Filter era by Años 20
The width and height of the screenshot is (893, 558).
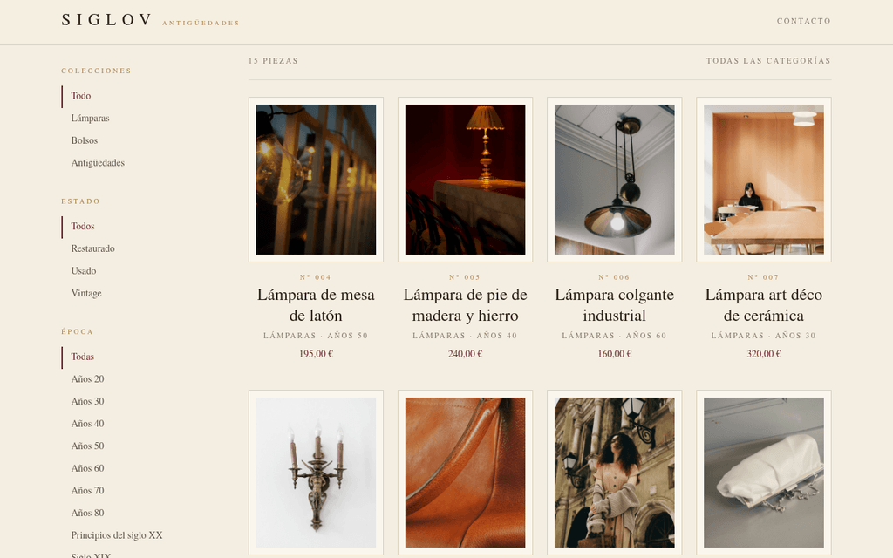[x=88, y=378]
